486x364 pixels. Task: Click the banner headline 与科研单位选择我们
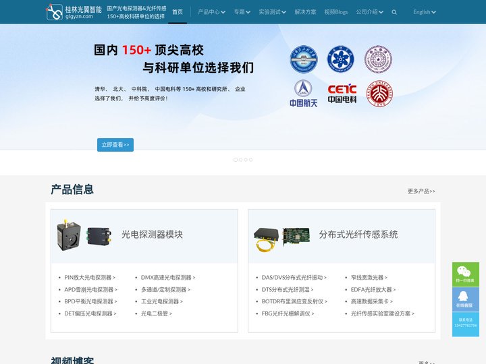point(198,67)
